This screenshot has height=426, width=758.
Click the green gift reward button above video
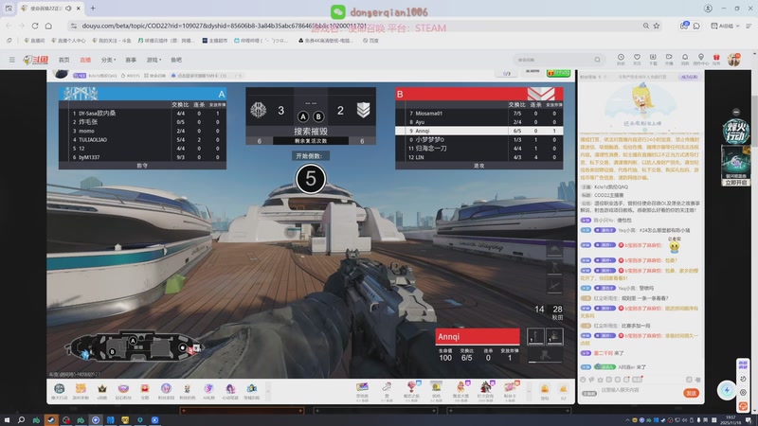(558, 73)
